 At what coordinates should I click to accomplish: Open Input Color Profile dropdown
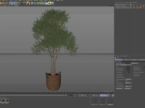(128, 86)
